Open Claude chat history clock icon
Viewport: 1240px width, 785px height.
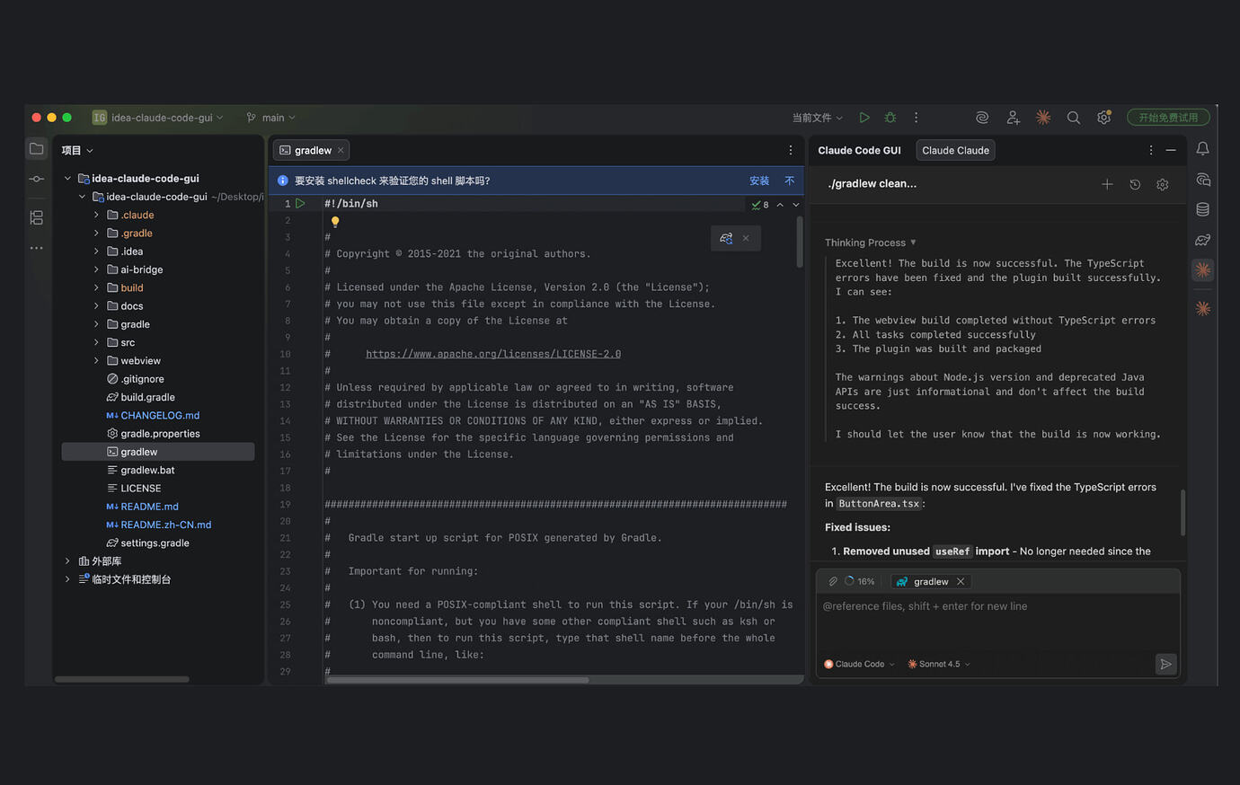point(1135,184)
